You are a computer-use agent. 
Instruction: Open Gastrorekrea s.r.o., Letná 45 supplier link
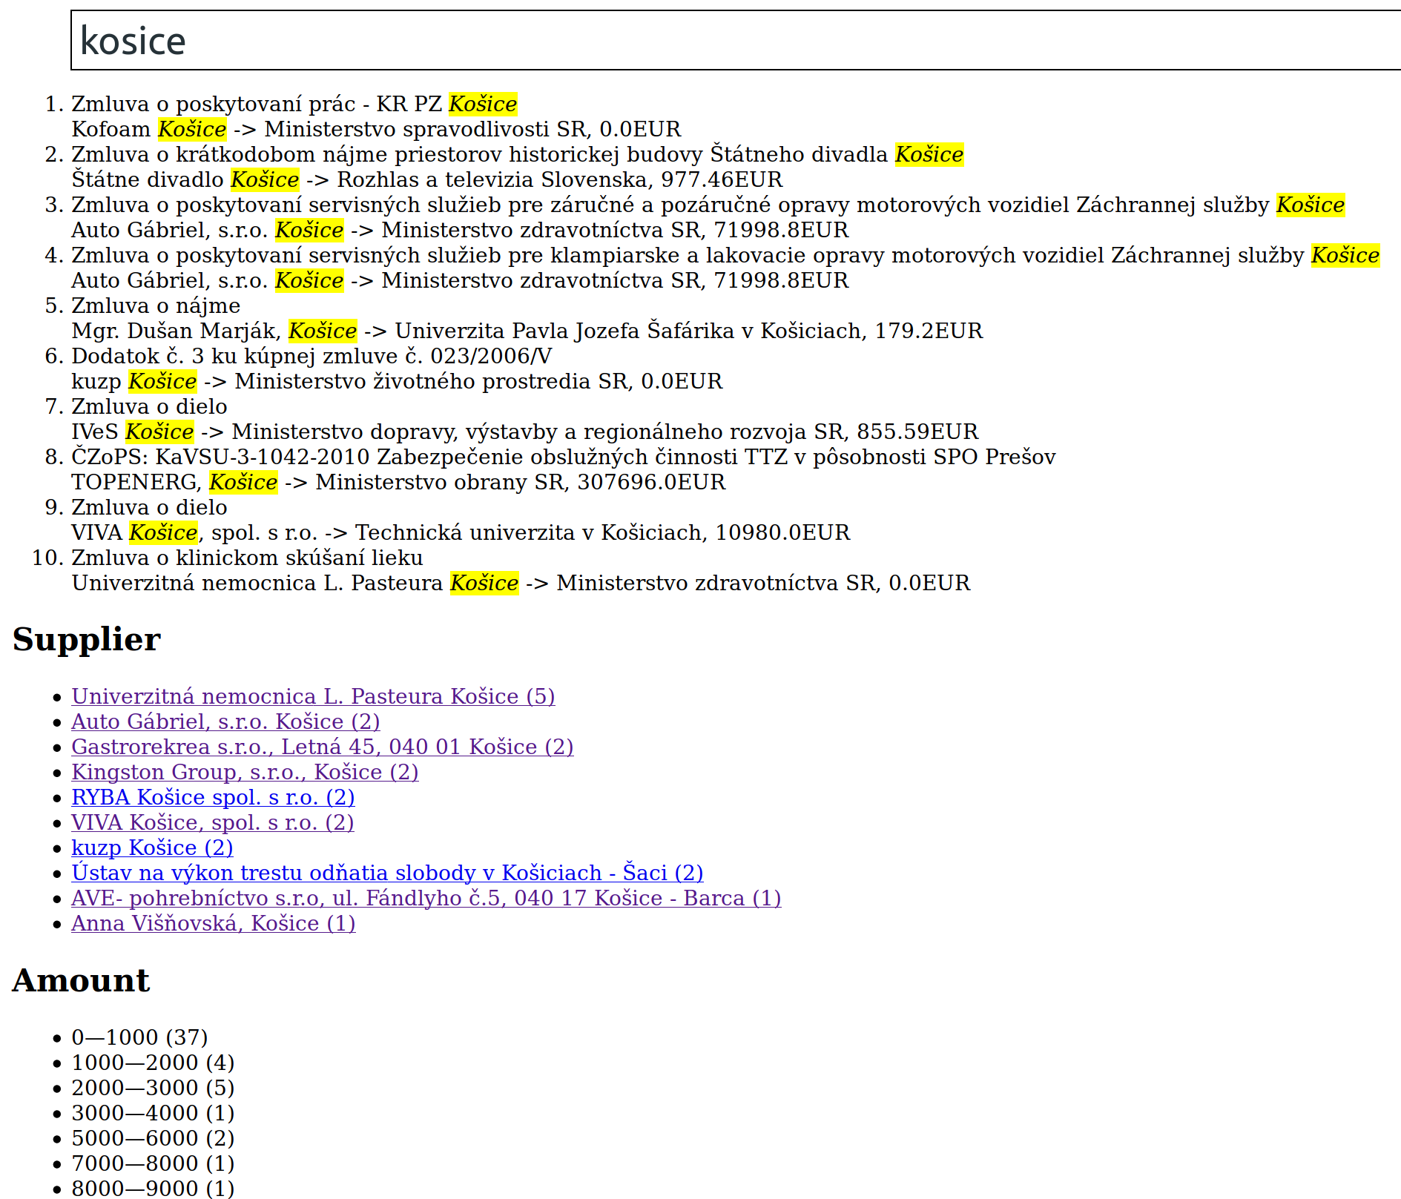[323, 747]
